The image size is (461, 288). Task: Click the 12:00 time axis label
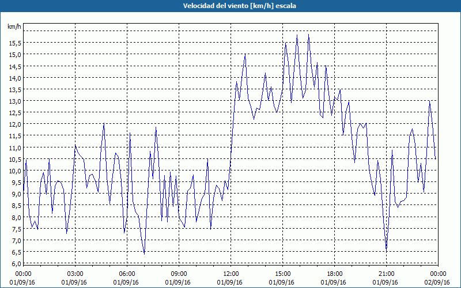(231, 274)
